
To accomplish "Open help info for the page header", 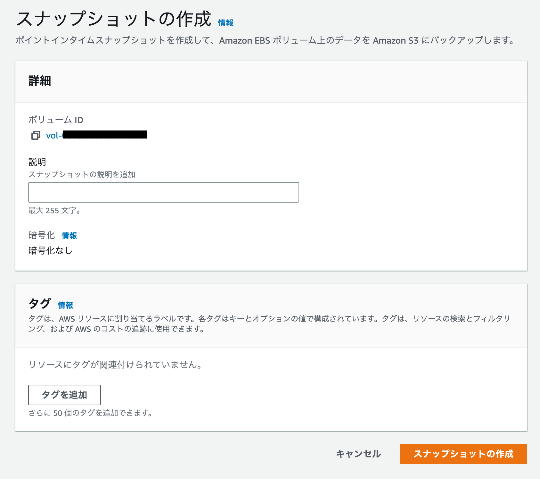I will (225, 22).
